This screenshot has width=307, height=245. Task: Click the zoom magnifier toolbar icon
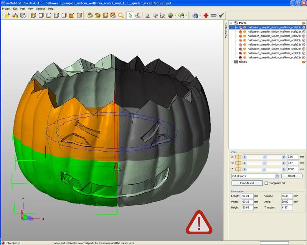click(x=121, y=16)
